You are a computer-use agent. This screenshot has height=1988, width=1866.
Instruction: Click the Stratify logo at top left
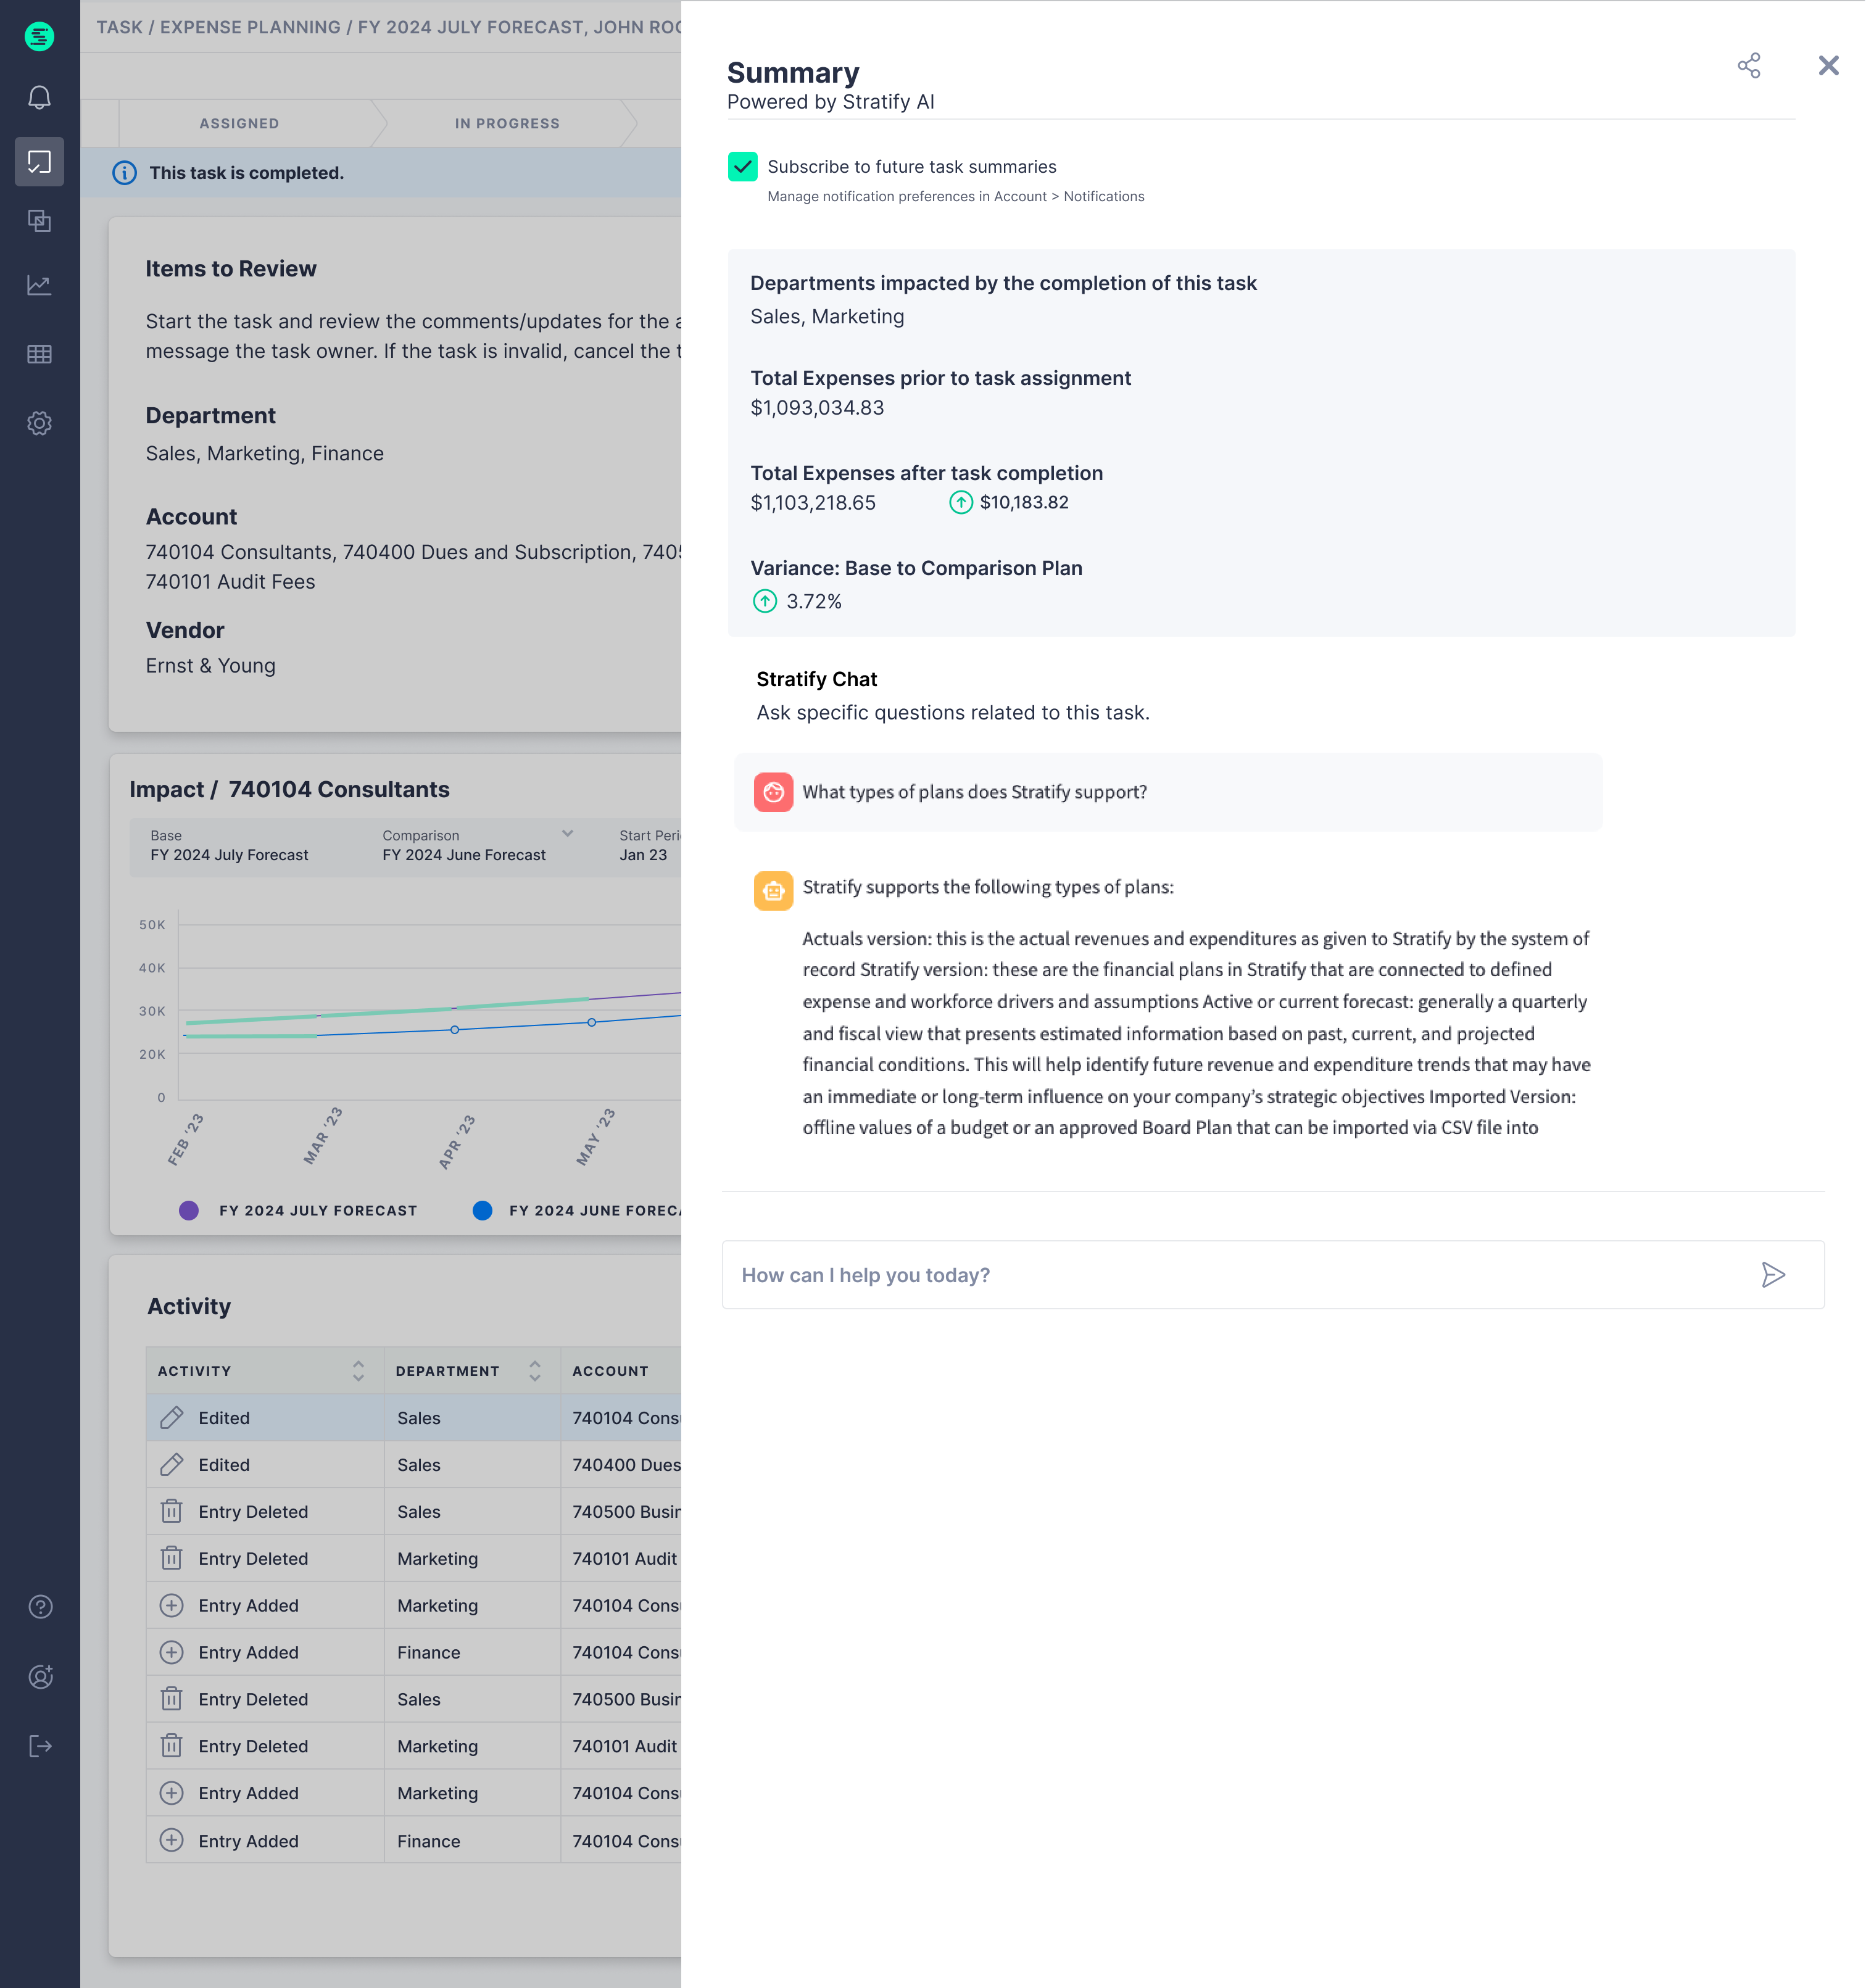40,37
